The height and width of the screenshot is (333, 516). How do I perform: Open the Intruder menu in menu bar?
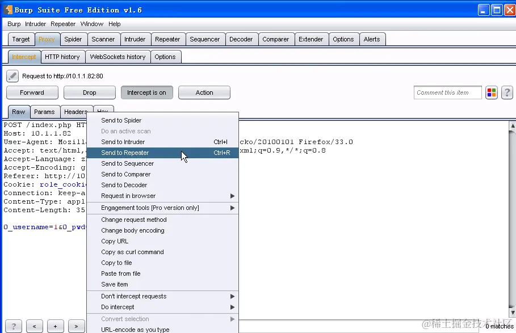pyautogui.click(x=36, y=24)
